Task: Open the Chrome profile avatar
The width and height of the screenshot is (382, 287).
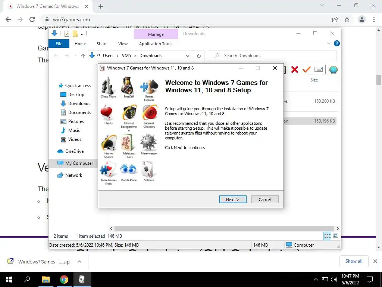Action: [x=362, y=19]
